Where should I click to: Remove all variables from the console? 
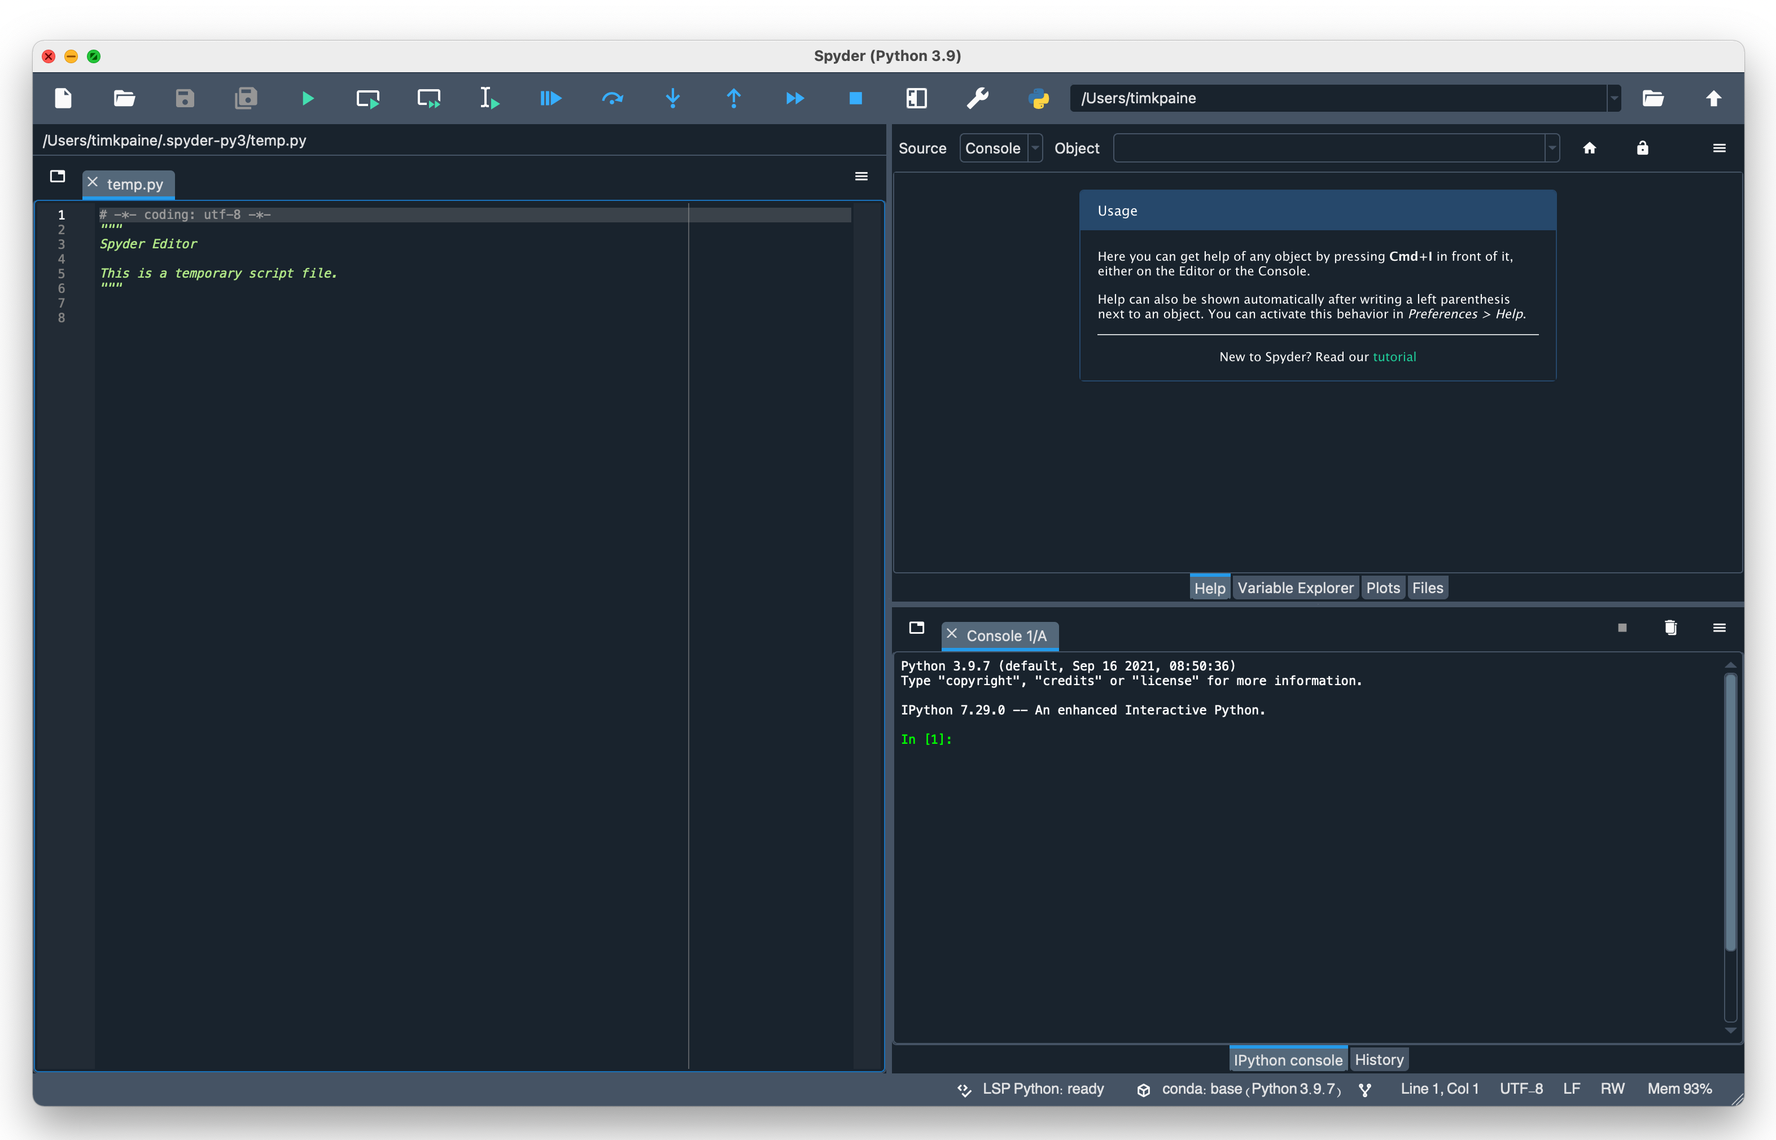pyautogui.click(x=1670, y=627)
